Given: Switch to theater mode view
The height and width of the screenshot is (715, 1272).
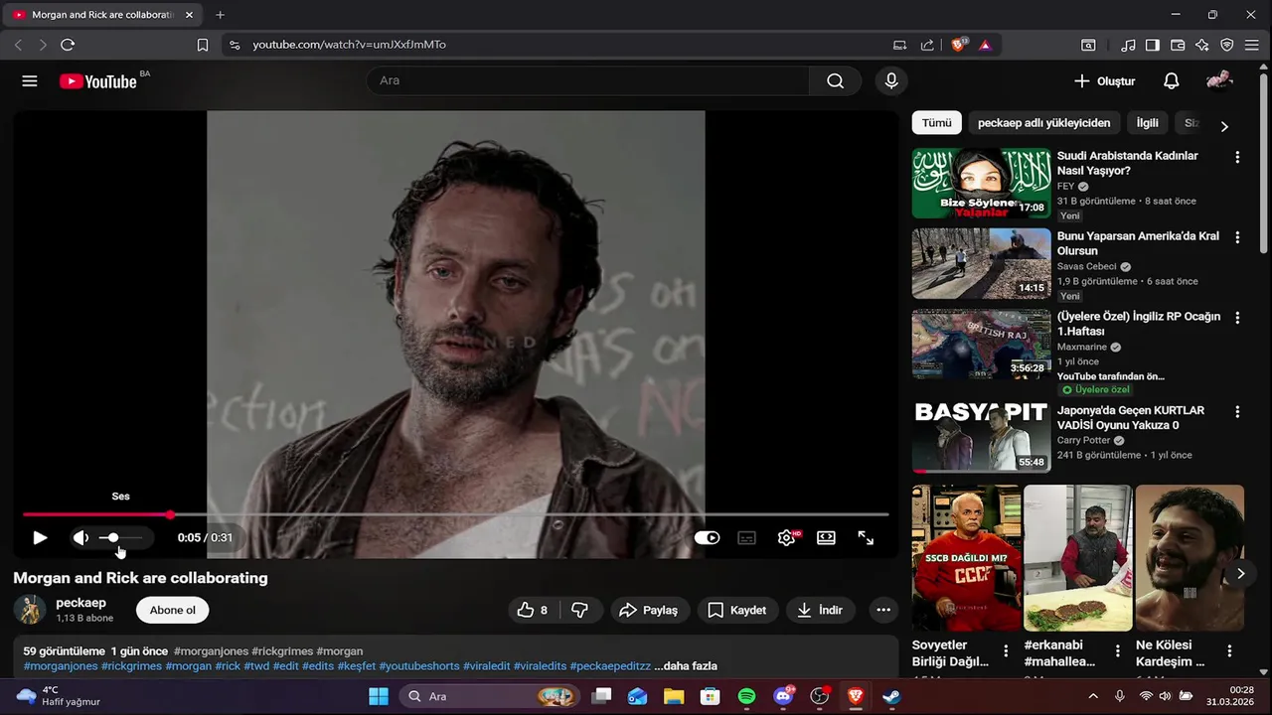Looking at the screenshot, I should 826,538.
